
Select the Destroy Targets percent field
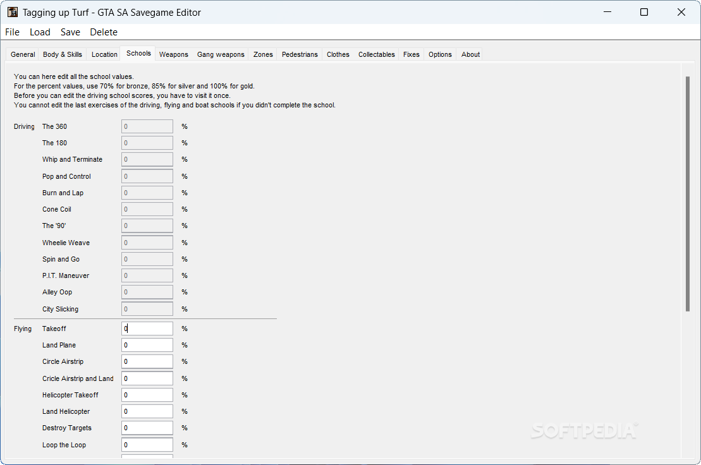pos(147,428)
